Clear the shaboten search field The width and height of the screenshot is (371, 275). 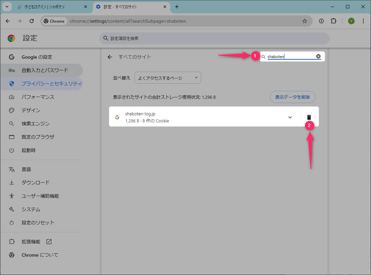point(318,56)
